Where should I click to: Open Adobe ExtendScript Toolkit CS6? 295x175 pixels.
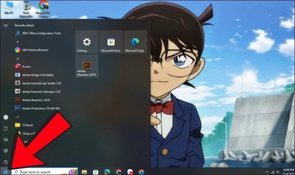[x=38, y=83]
